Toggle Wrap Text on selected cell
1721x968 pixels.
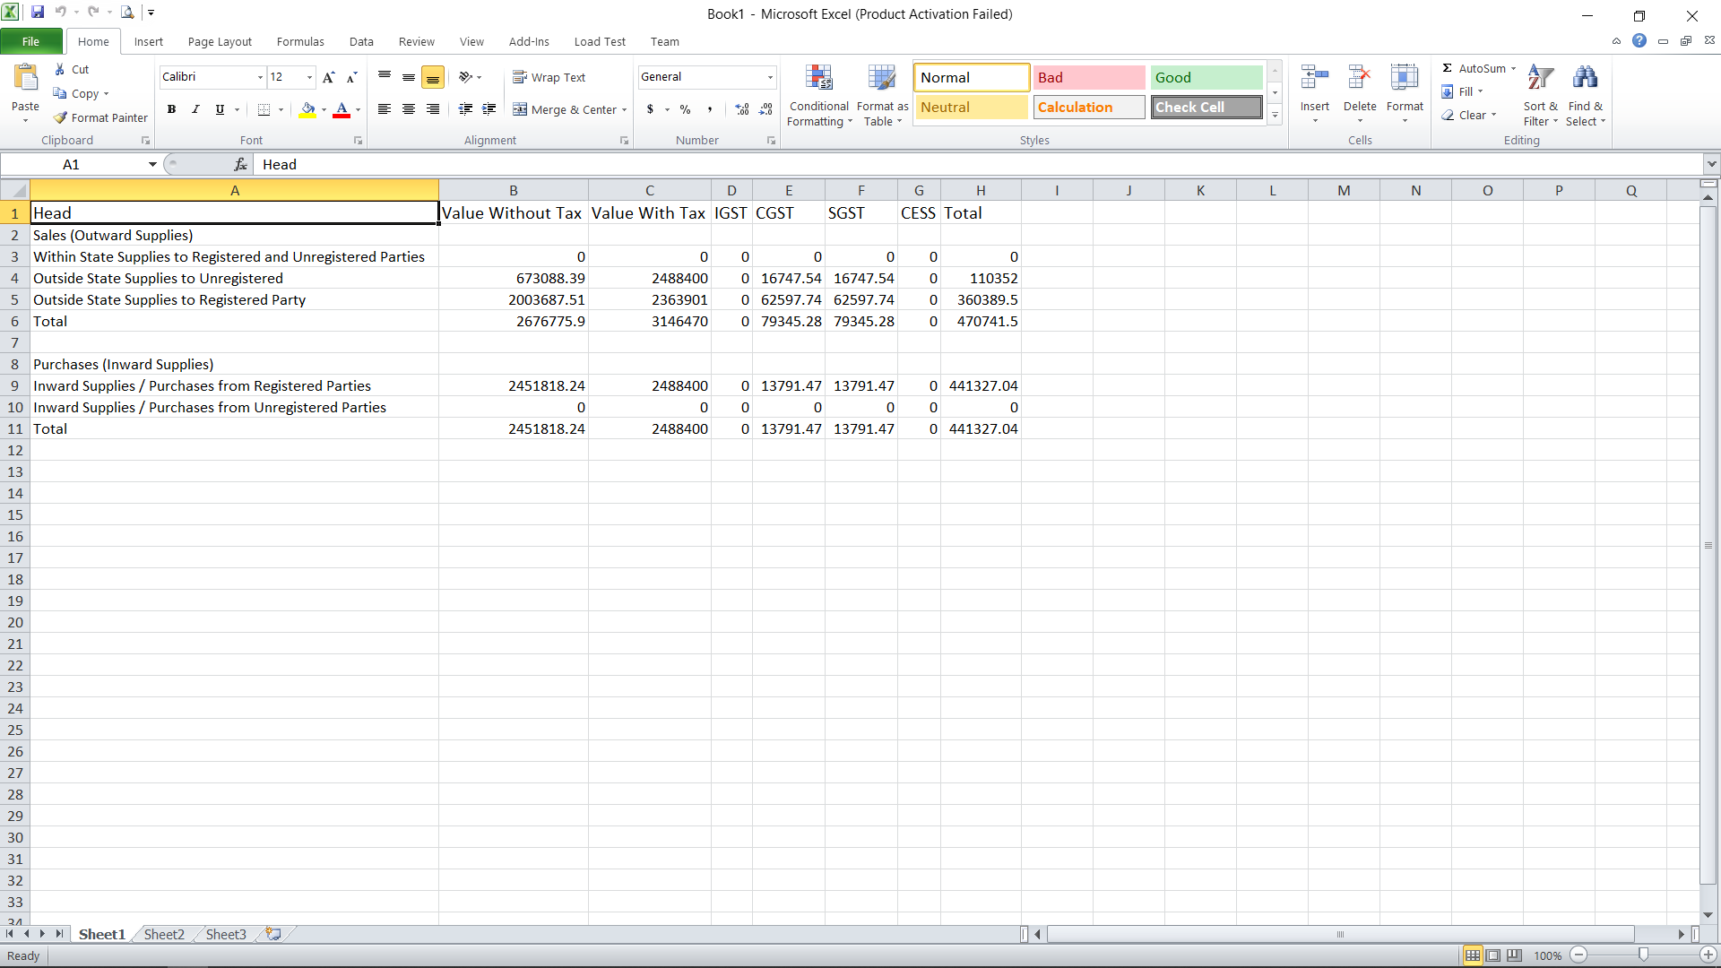point(549,77)
